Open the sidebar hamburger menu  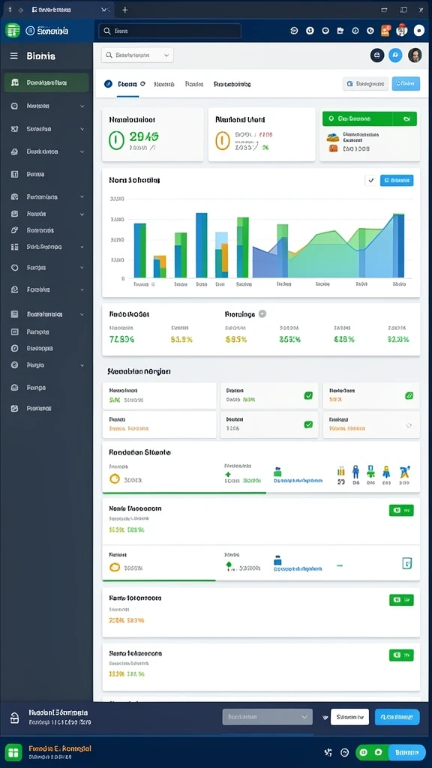tap(13, 55)
